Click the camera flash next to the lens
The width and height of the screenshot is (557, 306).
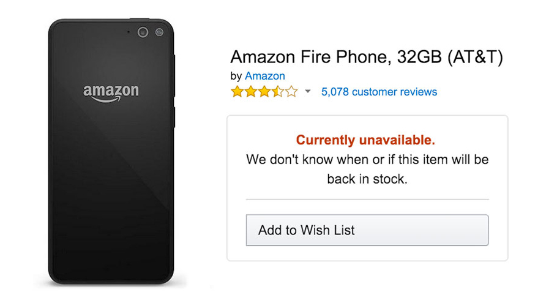coord(159,32)
